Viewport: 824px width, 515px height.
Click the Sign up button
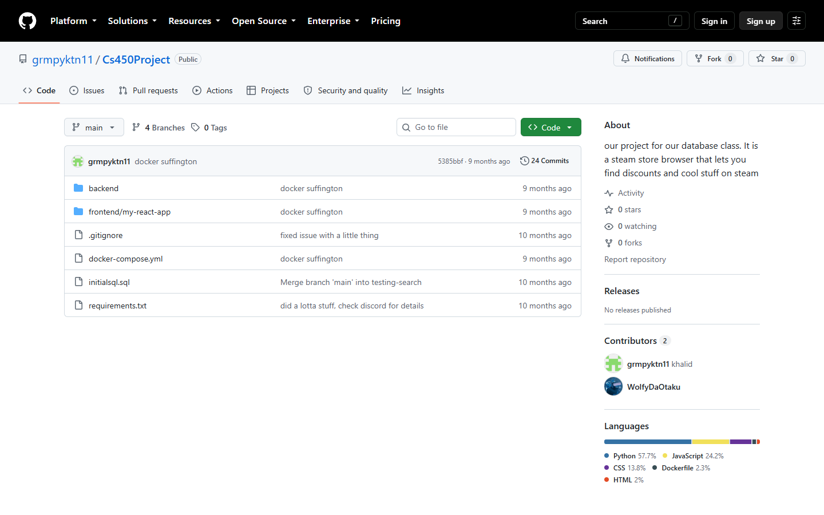[x=760, y=21]
